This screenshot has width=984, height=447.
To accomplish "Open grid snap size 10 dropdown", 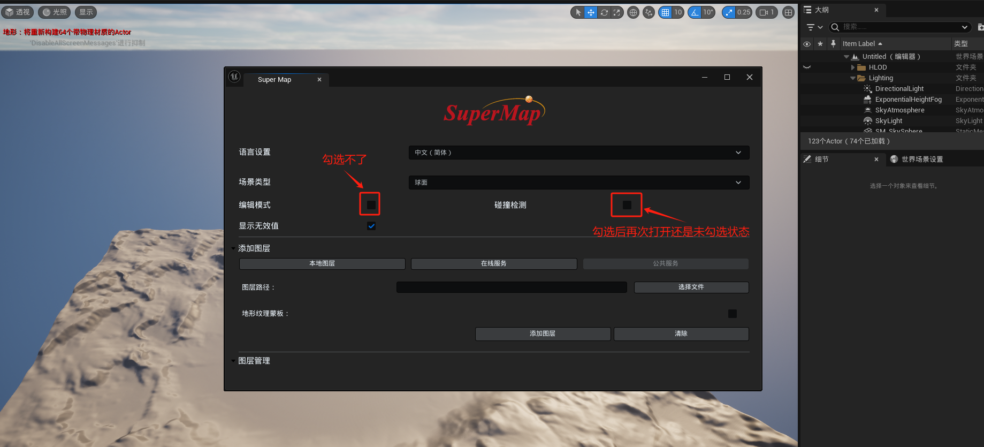I will click(678, 12).
